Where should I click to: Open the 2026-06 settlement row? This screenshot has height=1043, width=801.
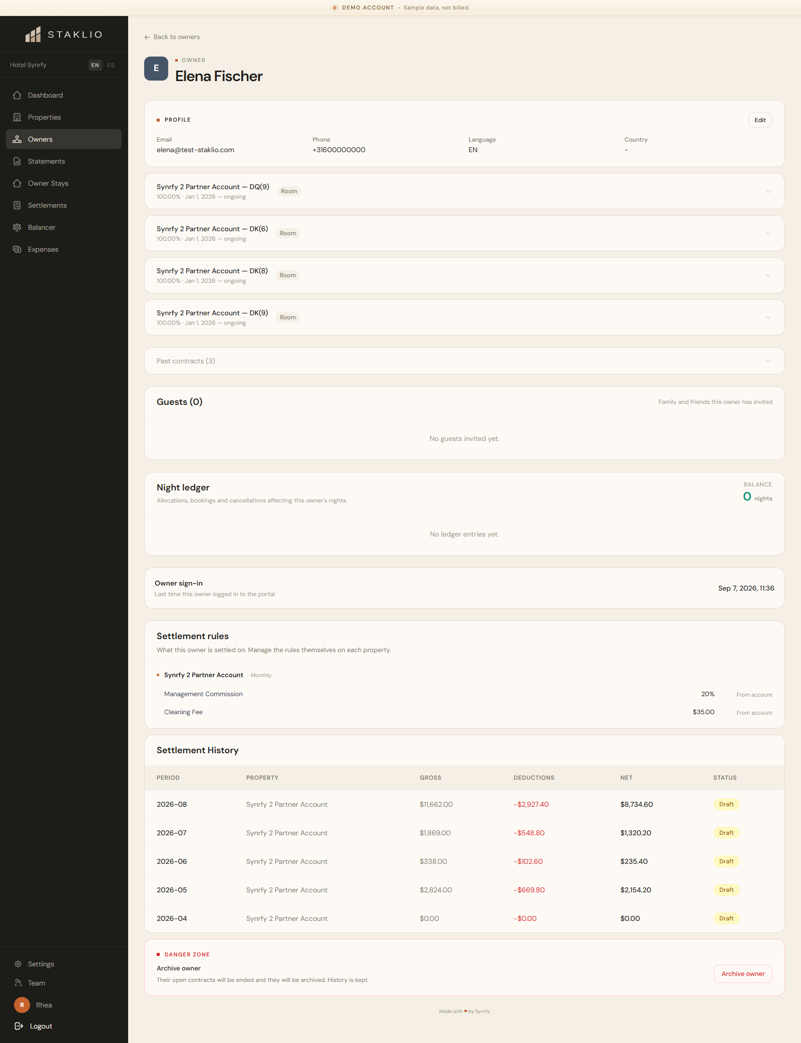464,861
